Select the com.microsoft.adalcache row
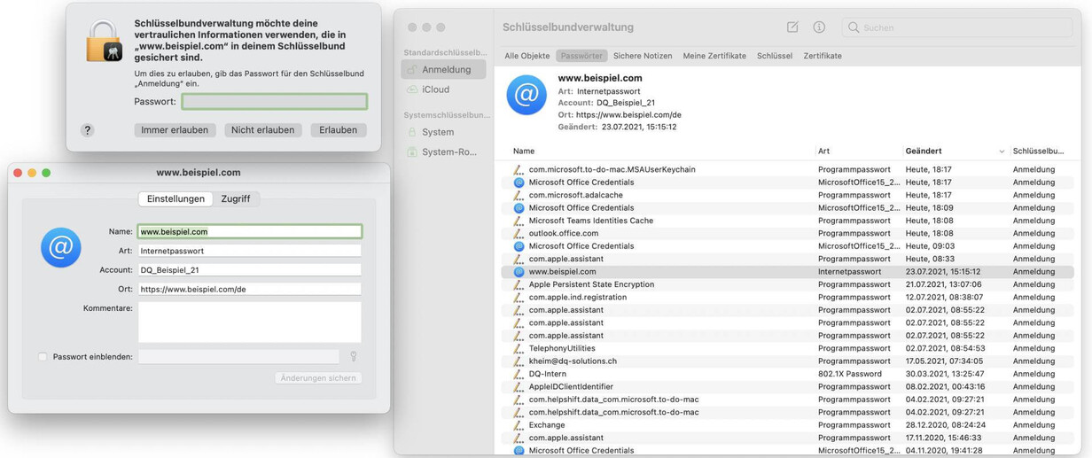1092x458 pixels. [x=788, y=195]
